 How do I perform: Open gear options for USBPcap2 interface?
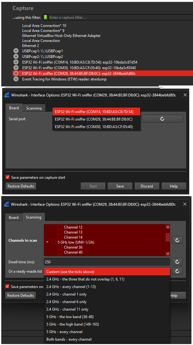[x=16, y=56]
